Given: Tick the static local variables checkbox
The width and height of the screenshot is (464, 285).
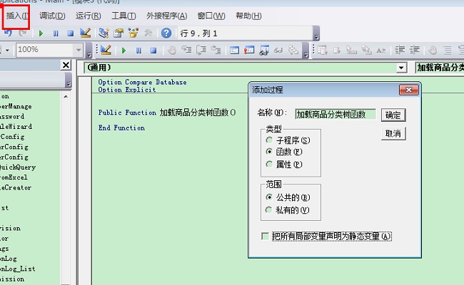Looking at the screenshot, I should [265, 237].
